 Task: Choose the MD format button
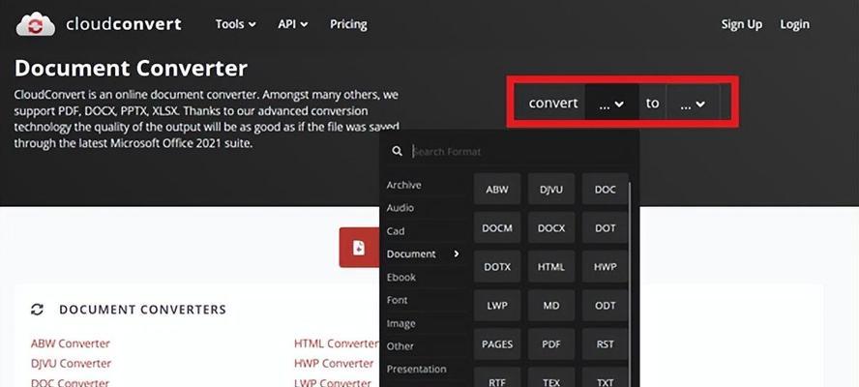(551, 306)
